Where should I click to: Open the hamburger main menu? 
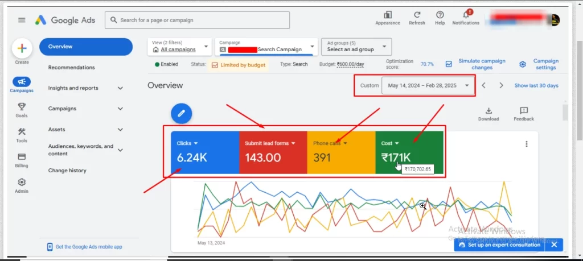pyautogui.click(x=22, y=20)
